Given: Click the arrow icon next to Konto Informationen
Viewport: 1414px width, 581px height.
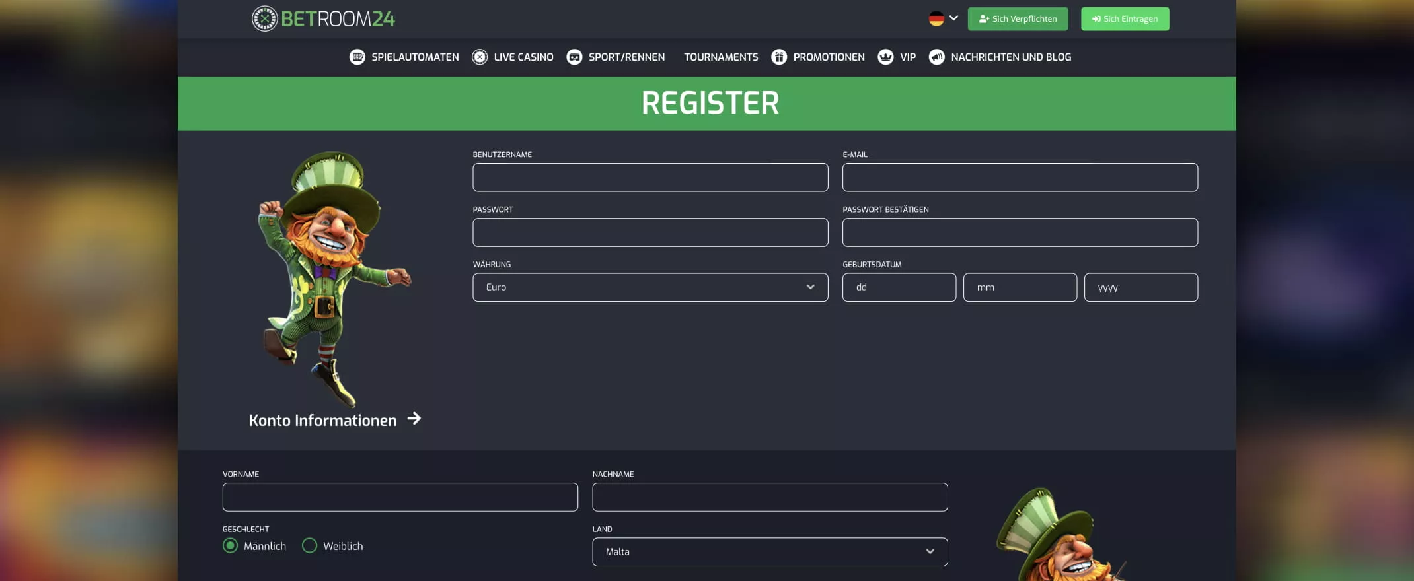Looking at the screenshot, I should point(414,419).
